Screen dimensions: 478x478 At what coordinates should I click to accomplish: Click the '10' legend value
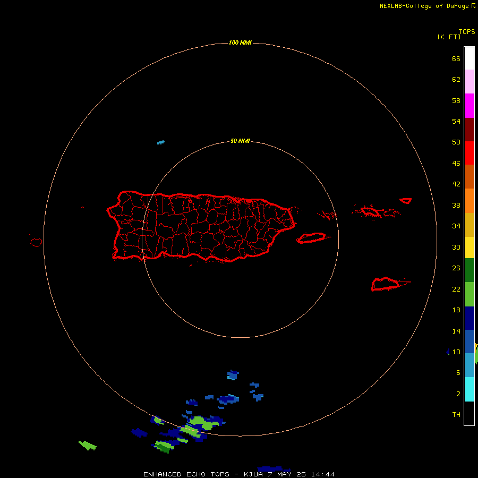tap(456, 352)
